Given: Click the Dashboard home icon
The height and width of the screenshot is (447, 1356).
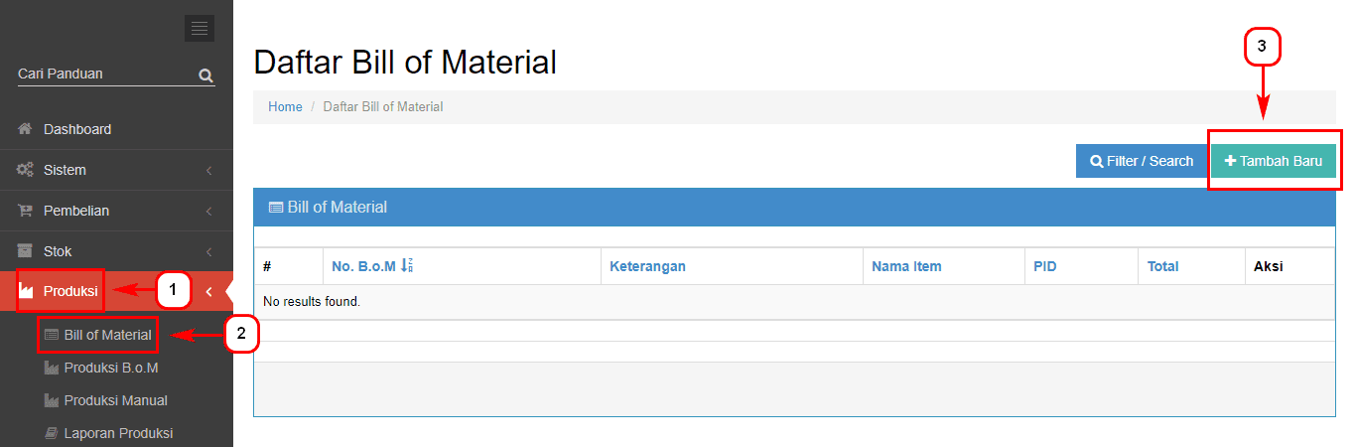Looking at the screenshot, I should coord(26,129).
